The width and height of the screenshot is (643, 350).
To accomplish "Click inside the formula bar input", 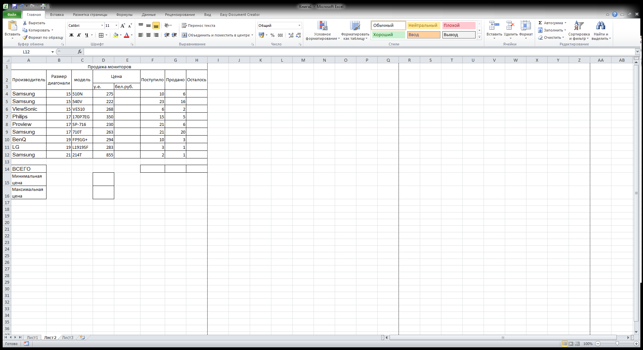I will 359,52.
